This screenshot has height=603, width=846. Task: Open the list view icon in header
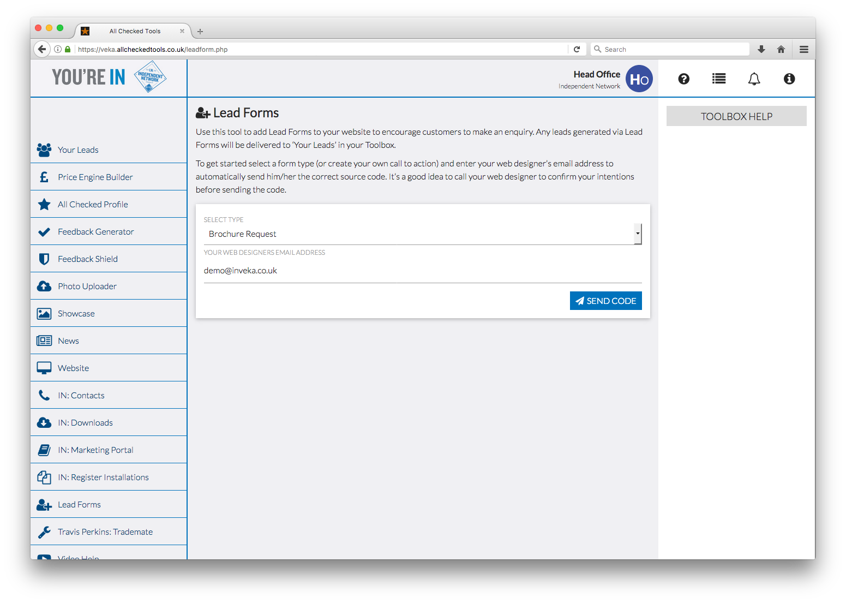[719, 79]
